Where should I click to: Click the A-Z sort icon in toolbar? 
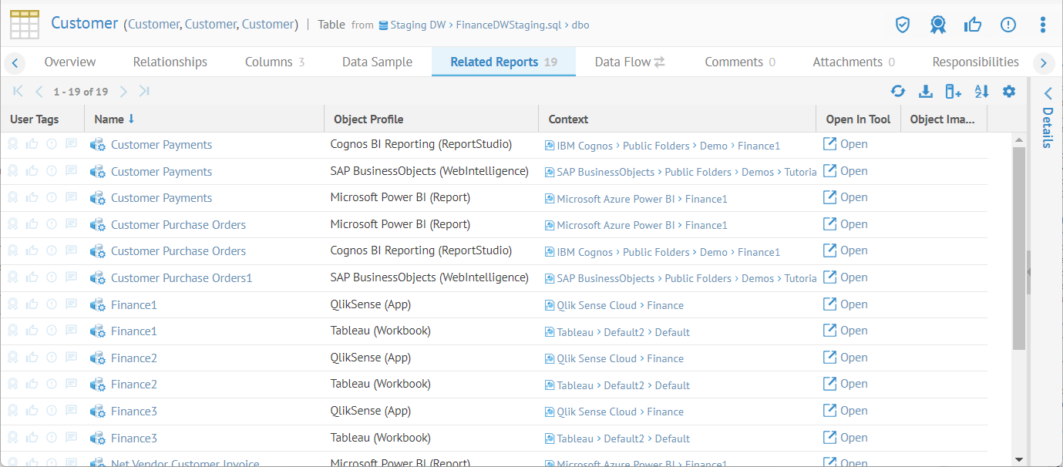pyautogui.click(x=981, y=92)
